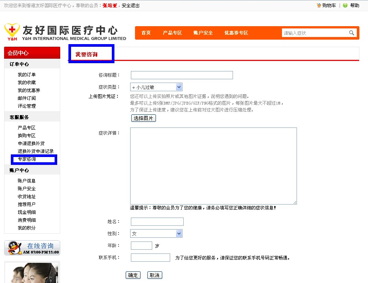Click the 取消 button

tap(155, 275)
